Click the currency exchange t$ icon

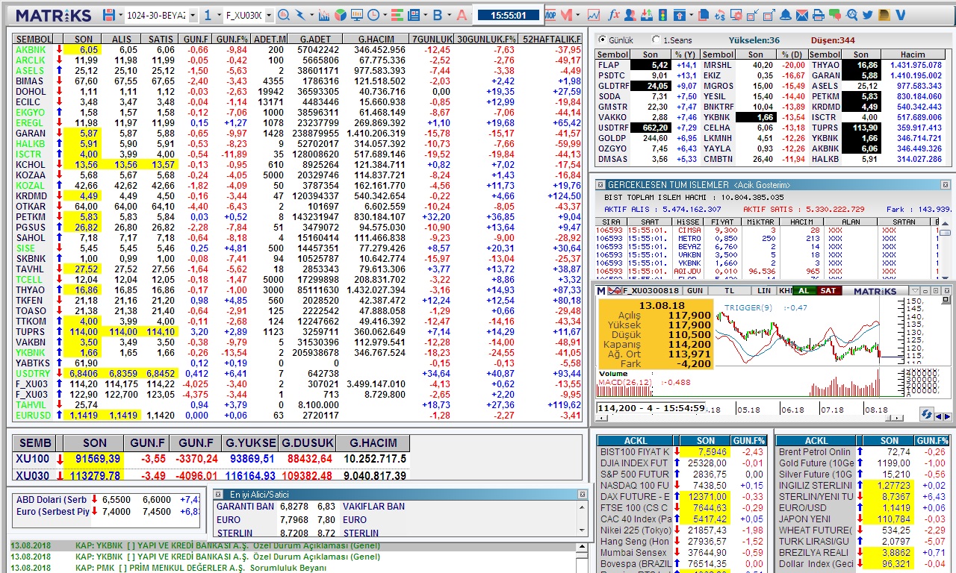[x=720, y=15]
